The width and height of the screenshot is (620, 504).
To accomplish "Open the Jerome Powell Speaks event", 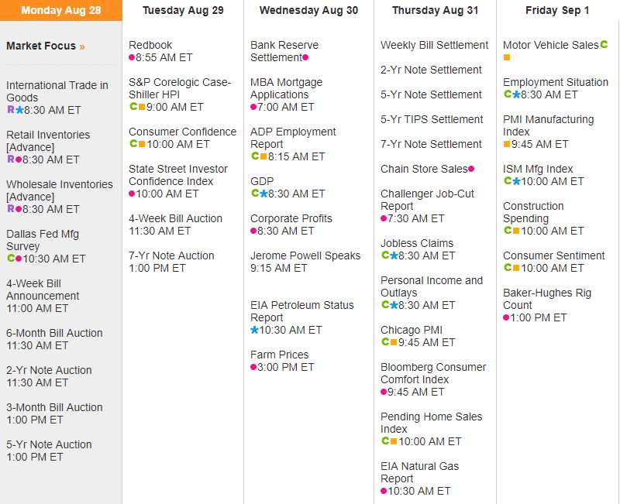I will click(305, 255).
